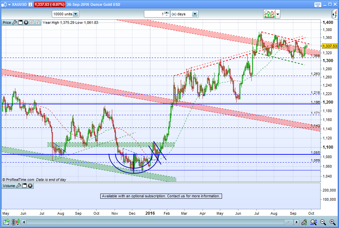The width and height of the screenshot is (339, 228).
Task: Click the 1,196 horizontal level label
Action: pyautogui.click(x=315, y=102)
